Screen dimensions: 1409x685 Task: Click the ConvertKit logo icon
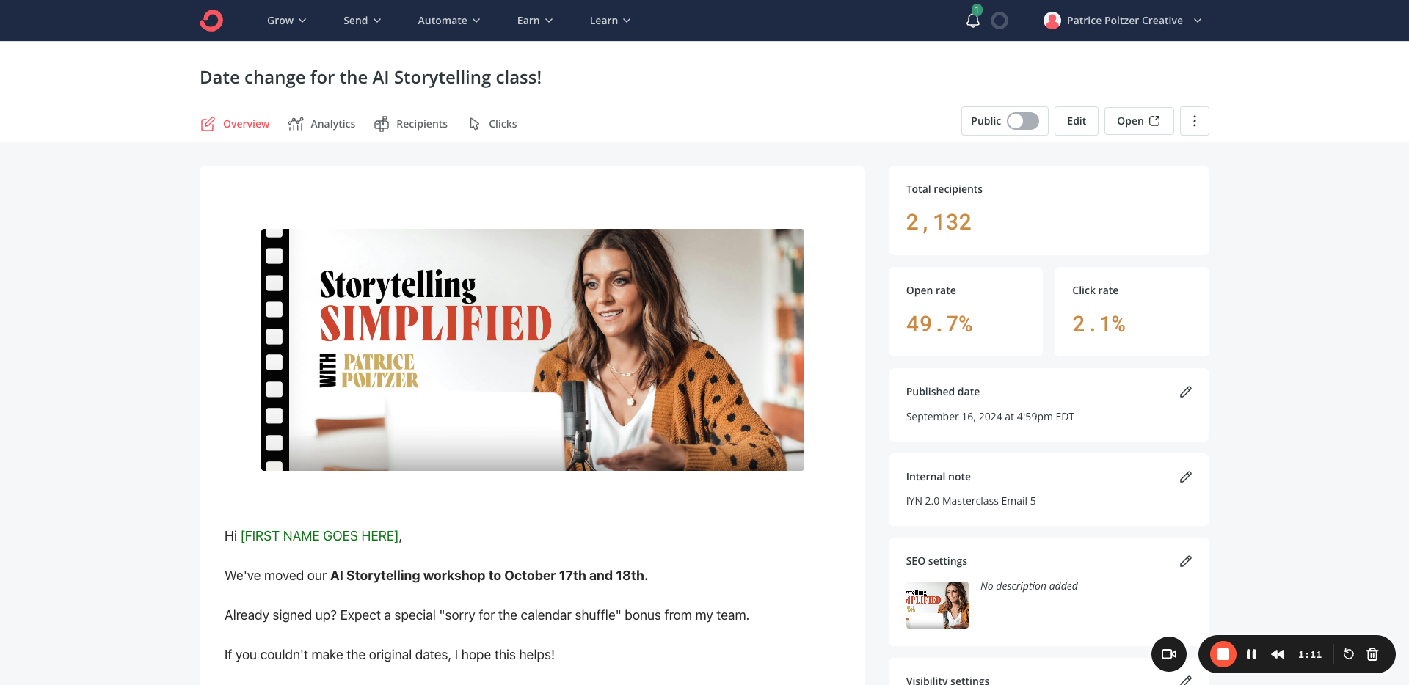tap(211, 21)
